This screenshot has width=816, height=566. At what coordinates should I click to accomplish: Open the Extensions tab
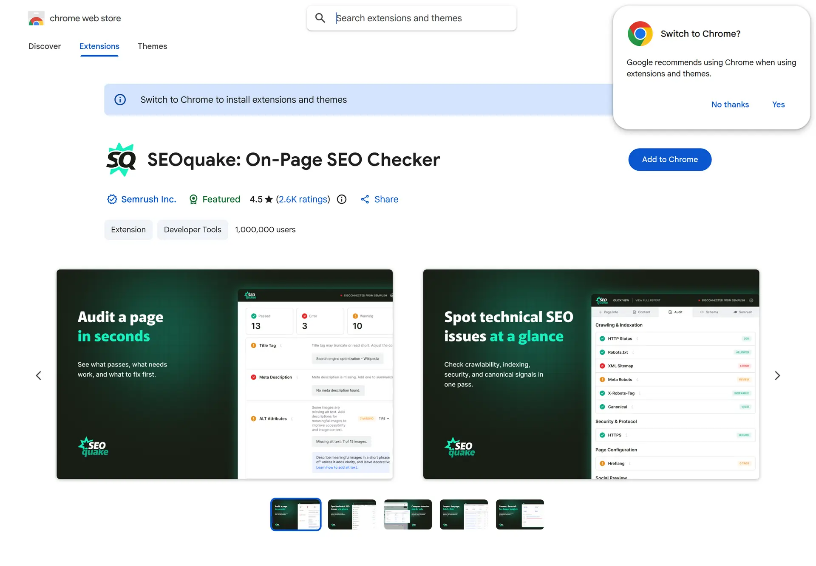(x=99, y=46)
